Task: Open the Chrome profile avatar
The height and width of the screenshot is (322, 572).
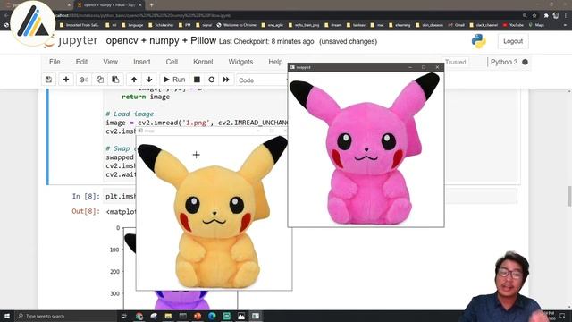Action: pyautogui.click(x=556, y=15)
